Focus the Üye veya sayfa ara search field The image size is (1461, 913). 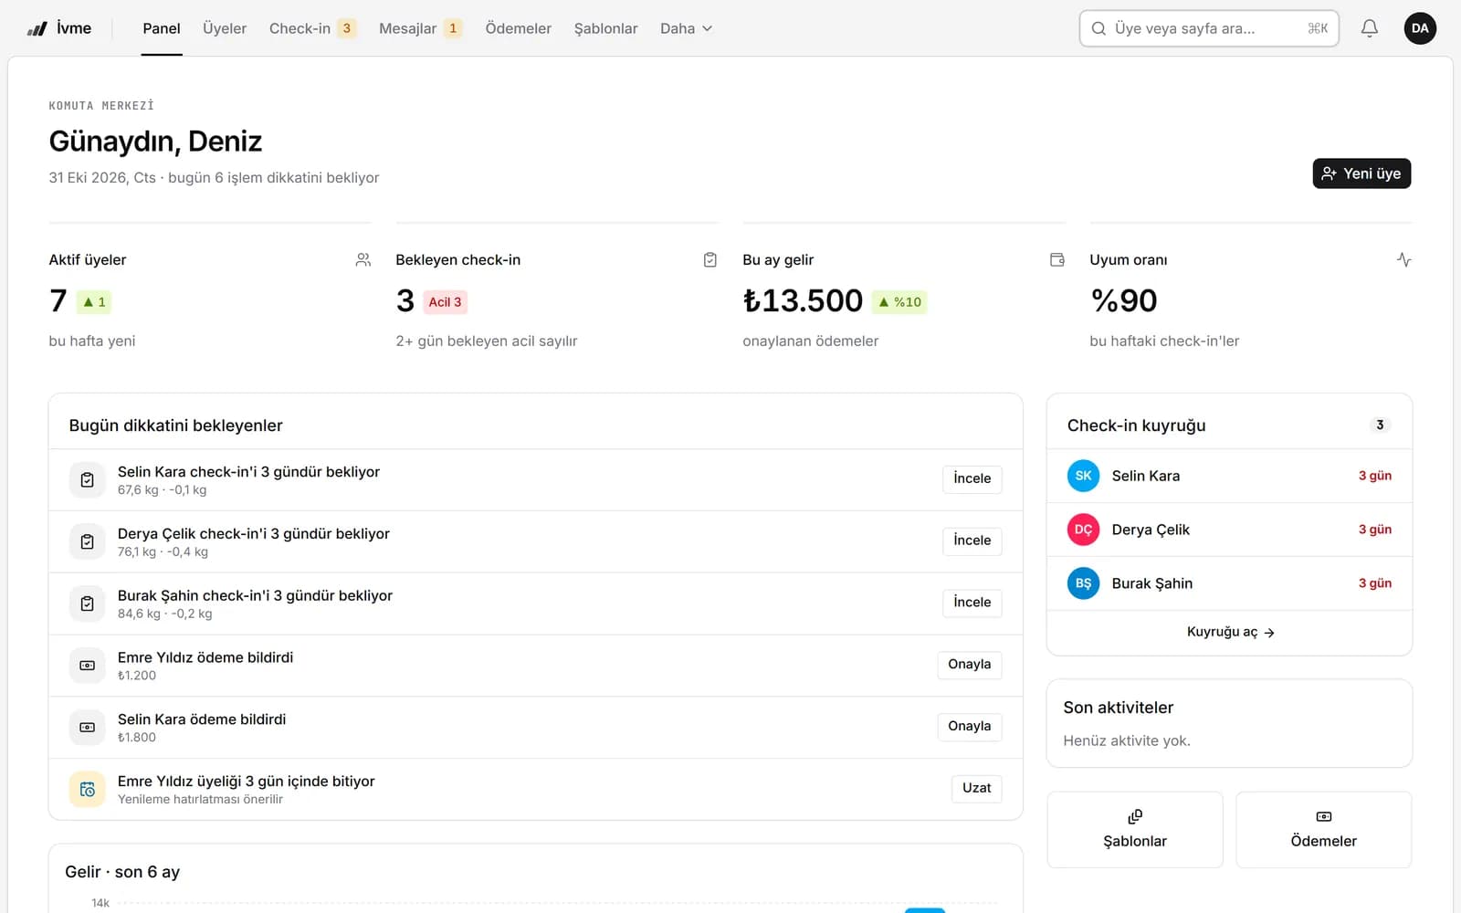[x=1209, y=28]
